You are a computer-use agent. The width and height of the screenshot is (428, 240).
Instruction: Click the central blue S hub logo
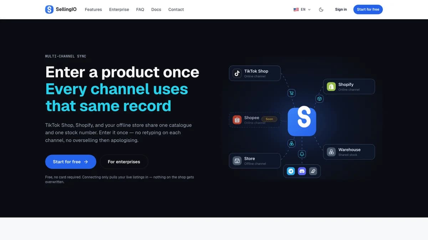point(302,122)
